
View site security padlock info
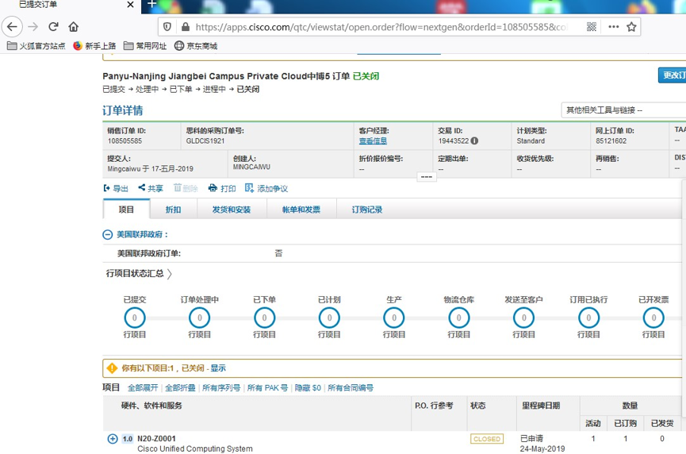pyautogui.click(x=186, y=27)
